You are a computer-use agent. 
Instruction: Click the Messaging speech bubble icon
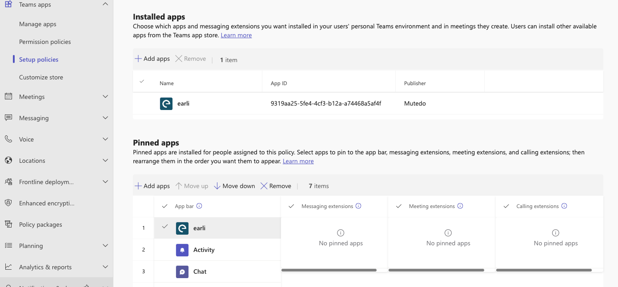pos(8,118)
